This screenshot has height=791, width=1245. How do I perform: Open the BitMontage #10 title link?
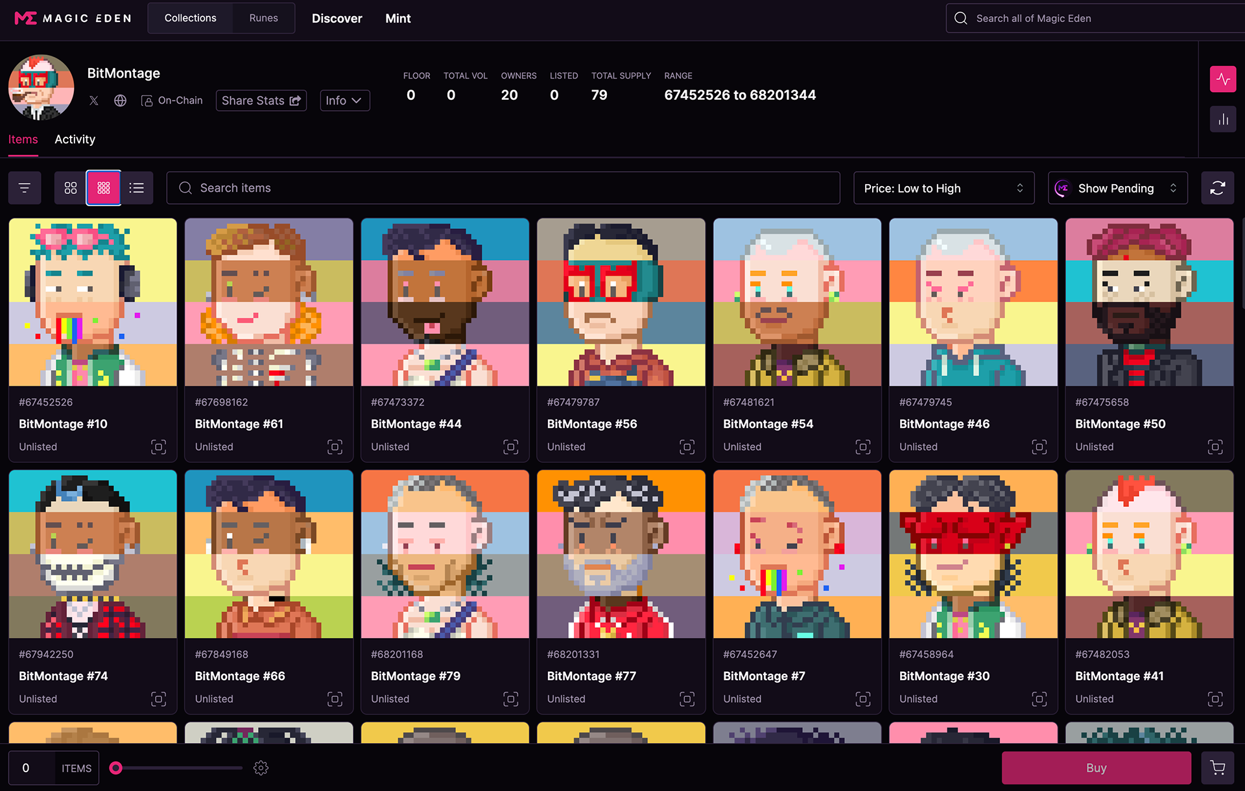click(x=63, y=424)
